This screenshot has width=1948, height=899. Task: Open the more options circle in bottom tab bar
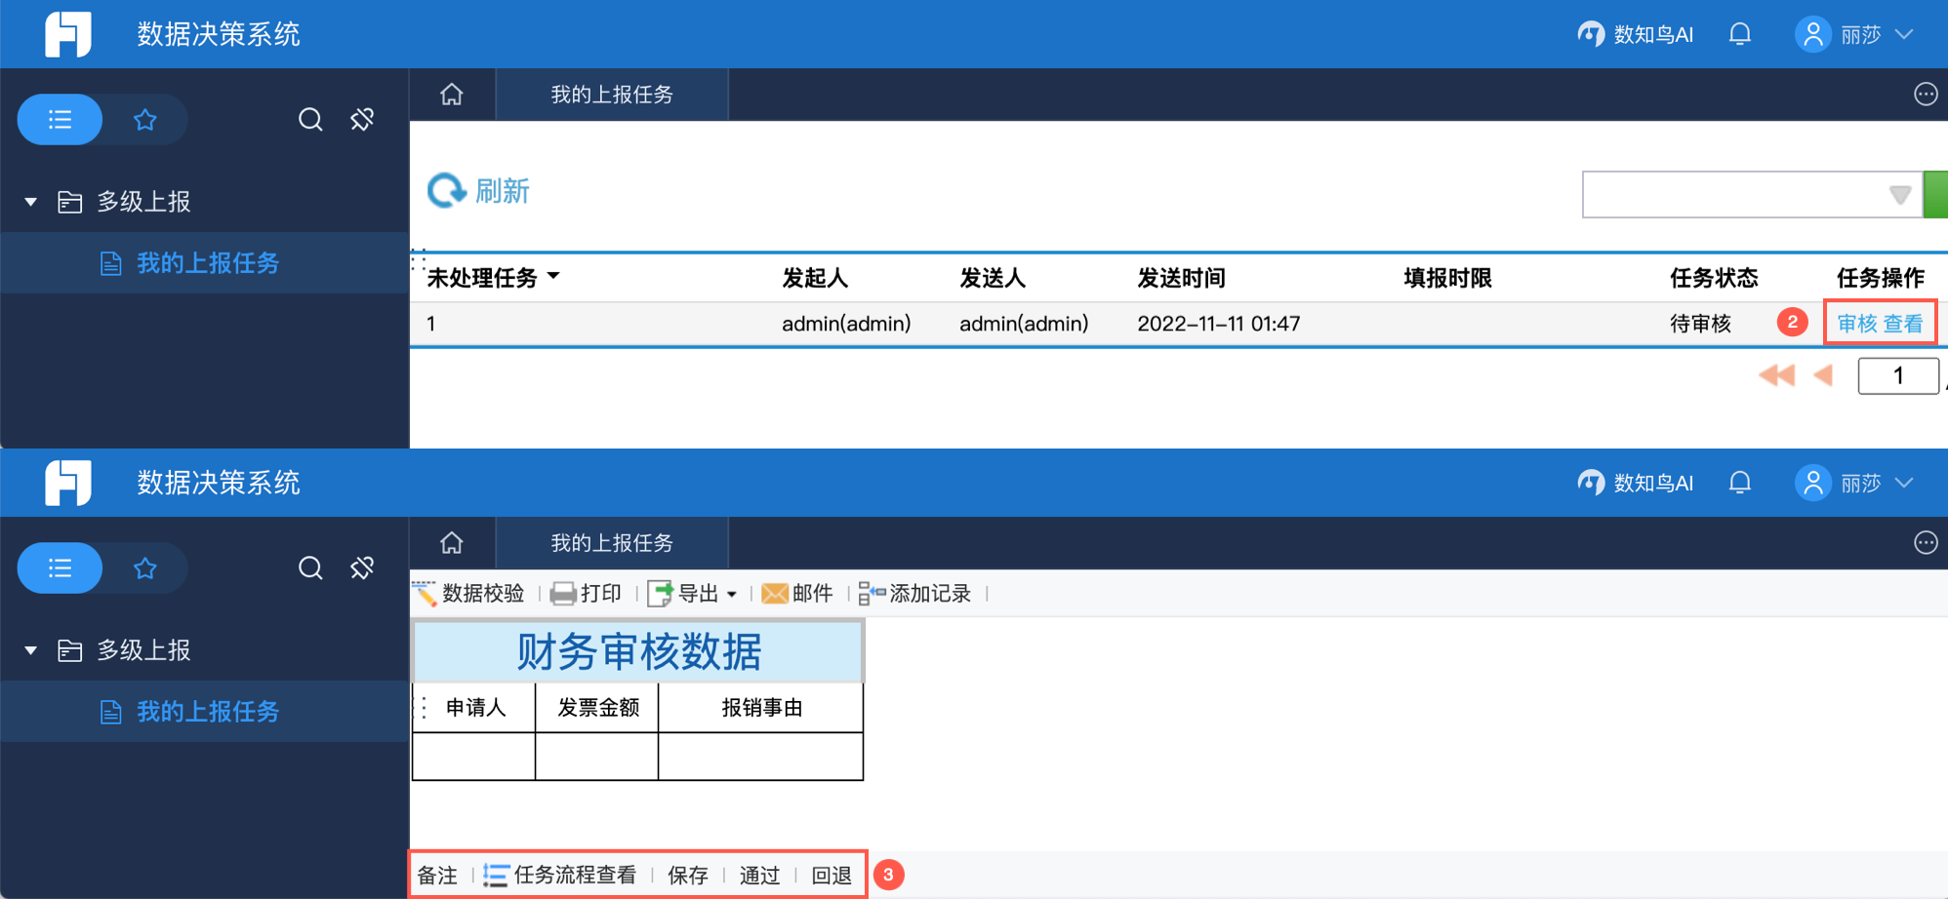click(1926, 543)
